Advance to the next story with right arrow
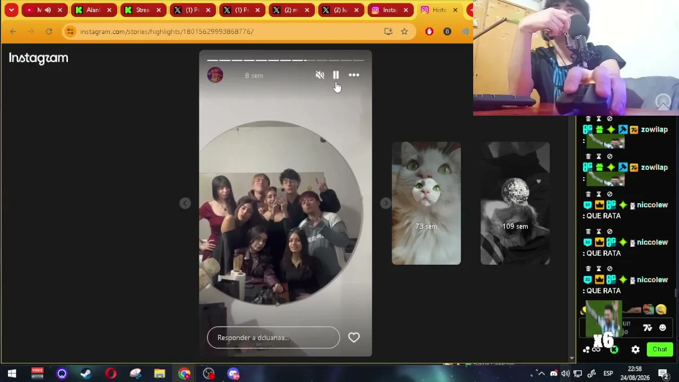 click(x=386, y=203)
